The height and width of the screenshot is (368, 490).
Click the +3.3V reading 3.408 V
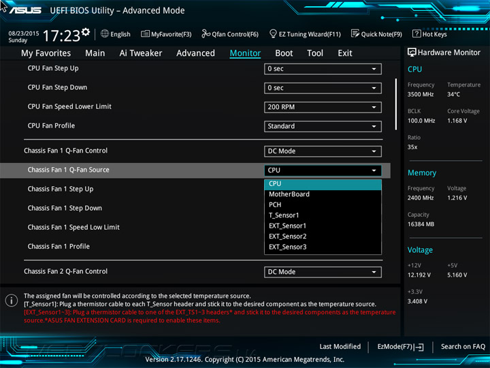[417, 301]
